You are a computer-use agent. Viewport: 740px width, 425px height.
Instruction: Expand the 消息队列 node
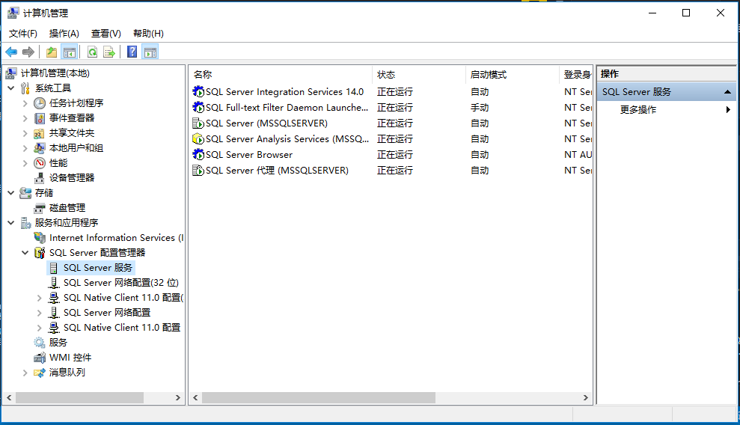25,373
